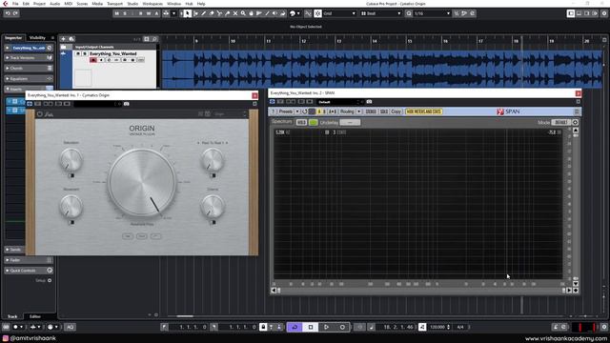610x343 pixels.
Task: Toggle the green Spectrum enable button
Action: (x=314, y=123)
